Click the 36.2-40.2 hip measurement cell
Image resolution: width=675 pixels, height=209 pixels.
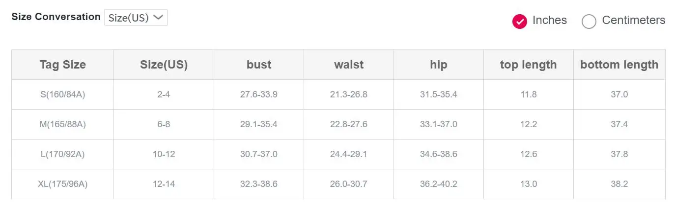pos(439,184)
